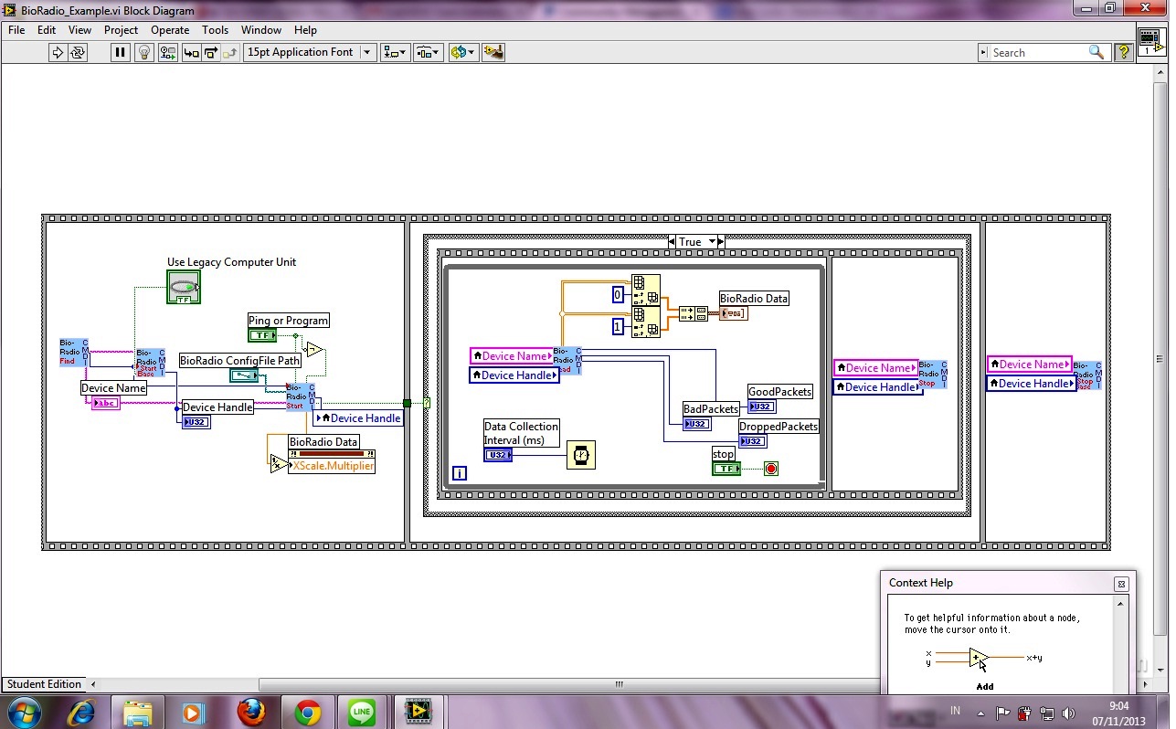This screenshot has height=729, width=1176.
Task: Open Firefox from the taskbar
Action: click(x=252, y=712)
